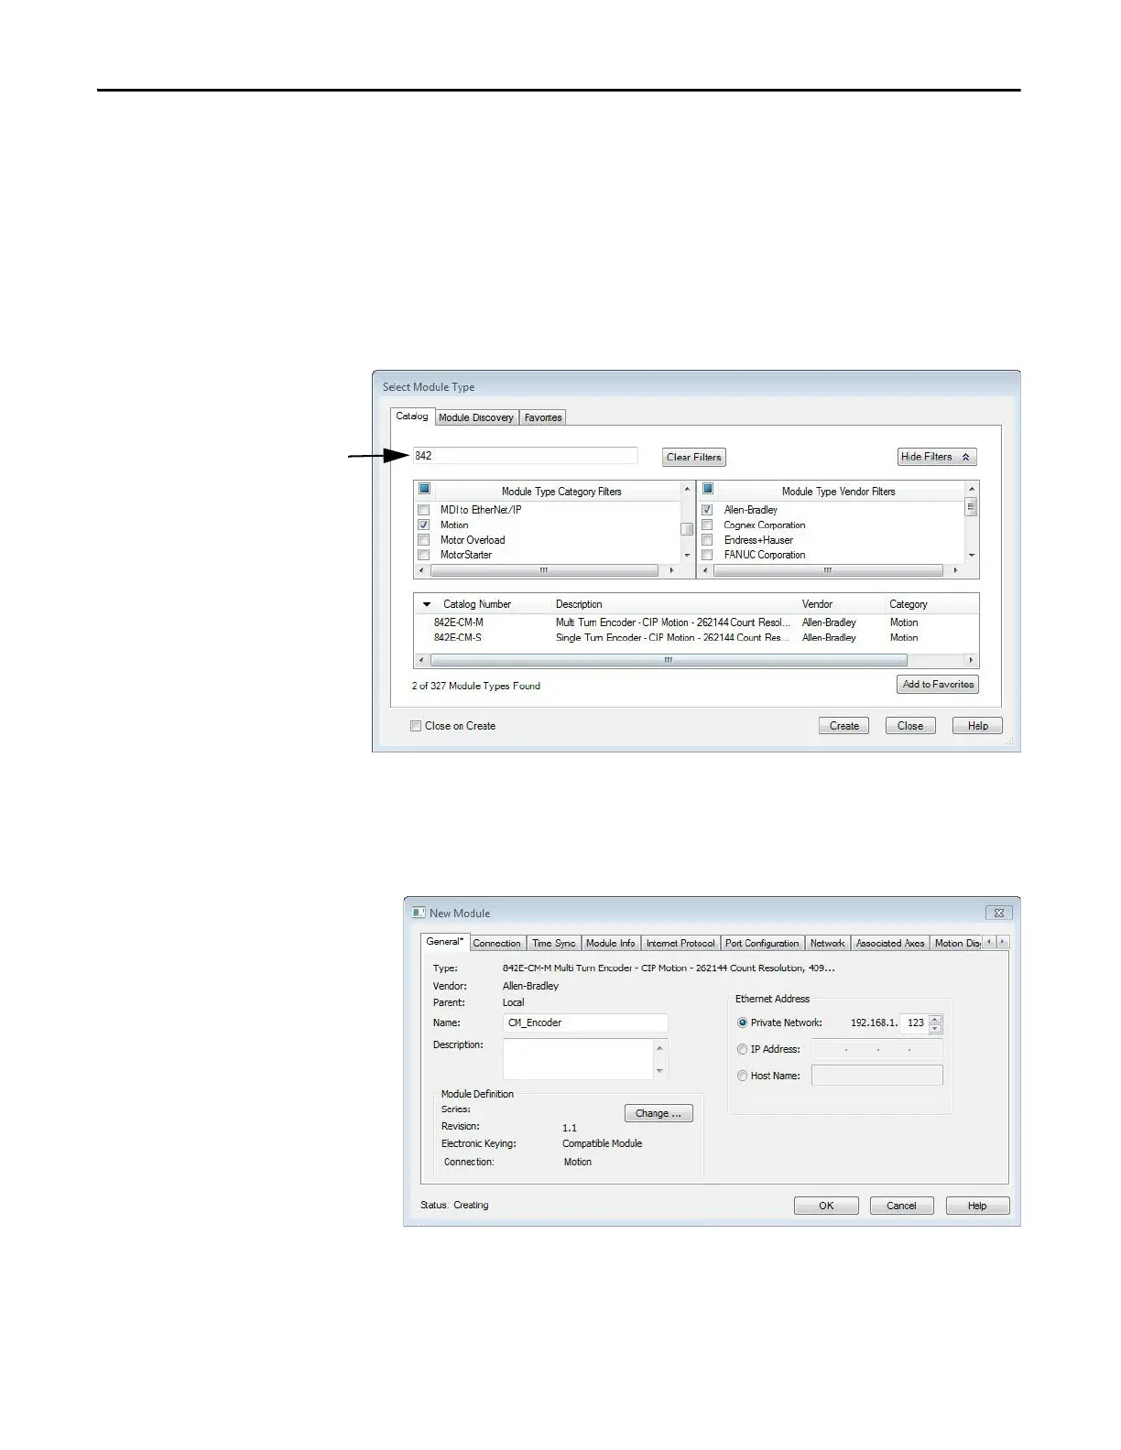
Task: Click the category filter list scroll-down arrow
Action: pyautogui.click(x=687, y=555)
